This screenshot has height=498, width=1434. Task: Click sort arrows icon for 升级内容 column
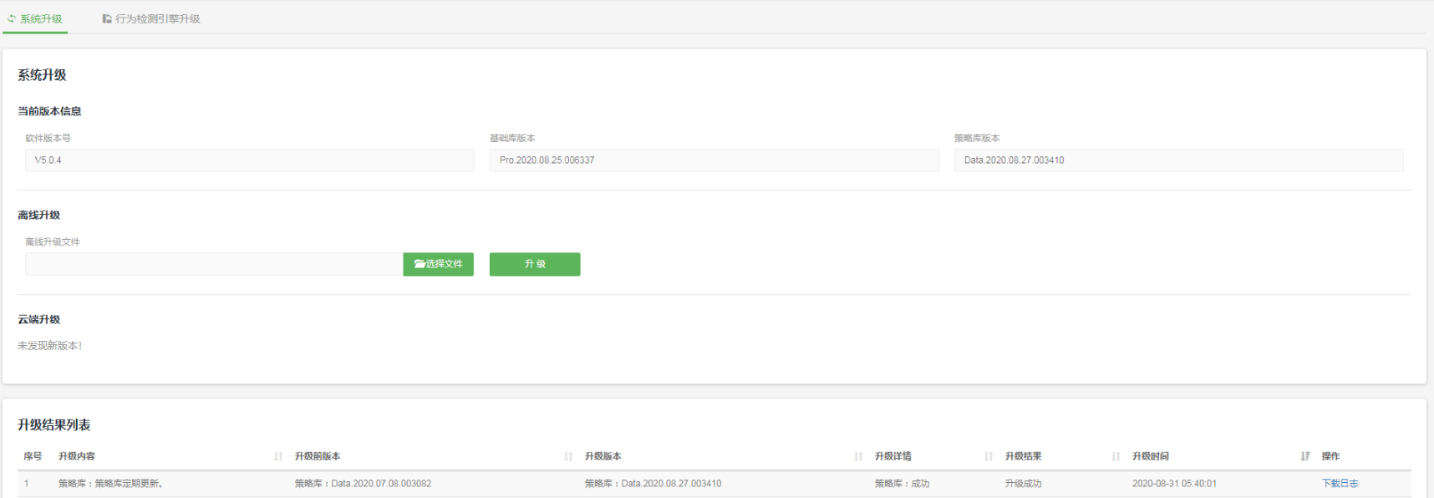pyautogui.click(x=278, y=456)
